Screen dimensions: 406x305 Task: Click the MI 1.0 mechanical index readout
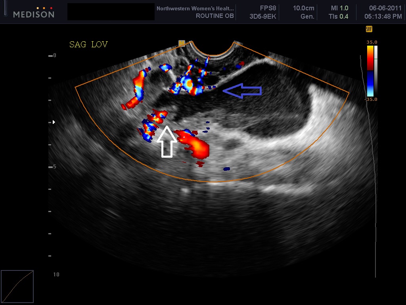pos(340,8)
